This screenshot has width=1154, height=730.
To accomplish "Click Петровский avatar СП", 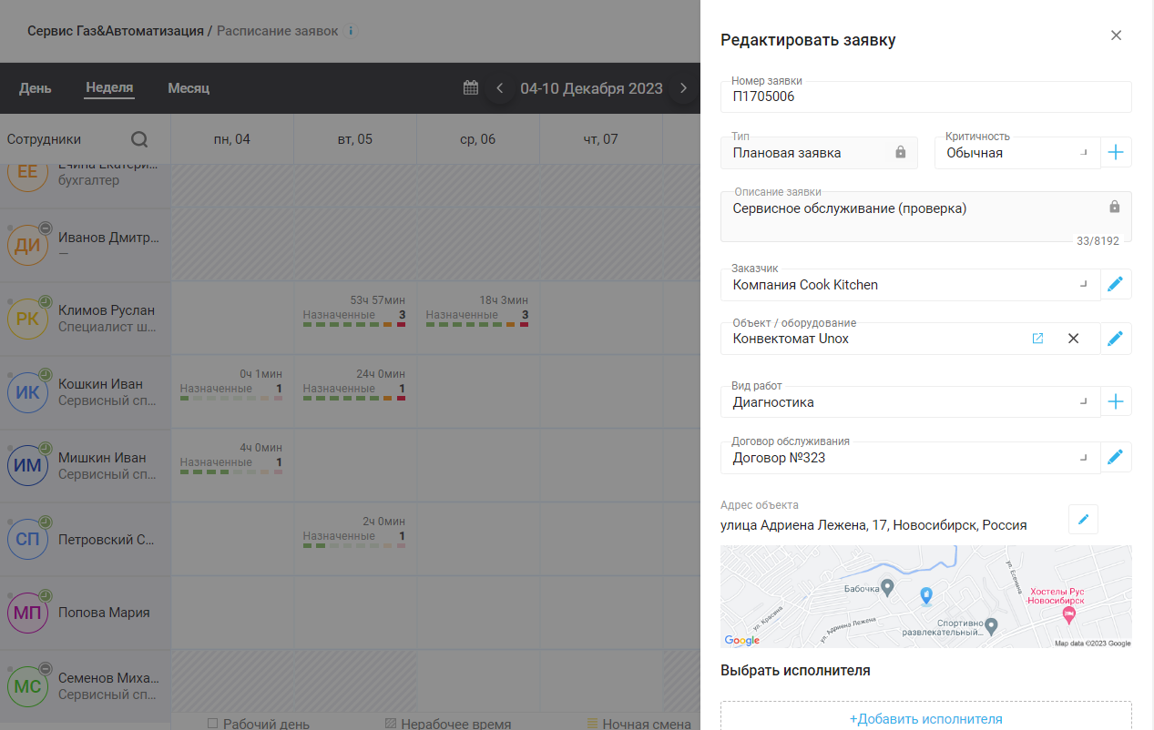I will (x=27, y=539).
